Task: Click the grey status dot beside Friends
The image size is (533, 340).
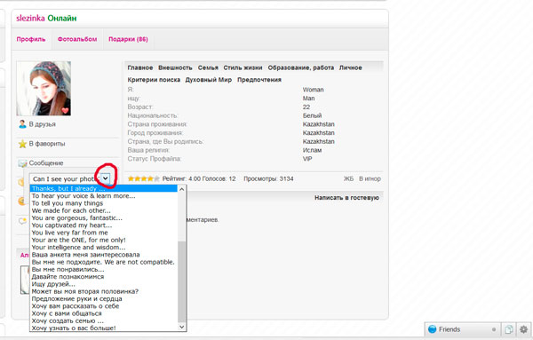Action: point(494,329)
